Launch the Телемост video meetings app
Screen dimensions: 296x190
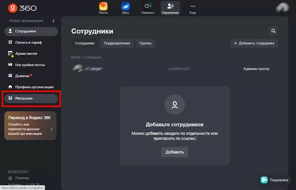tap(148, 8)
